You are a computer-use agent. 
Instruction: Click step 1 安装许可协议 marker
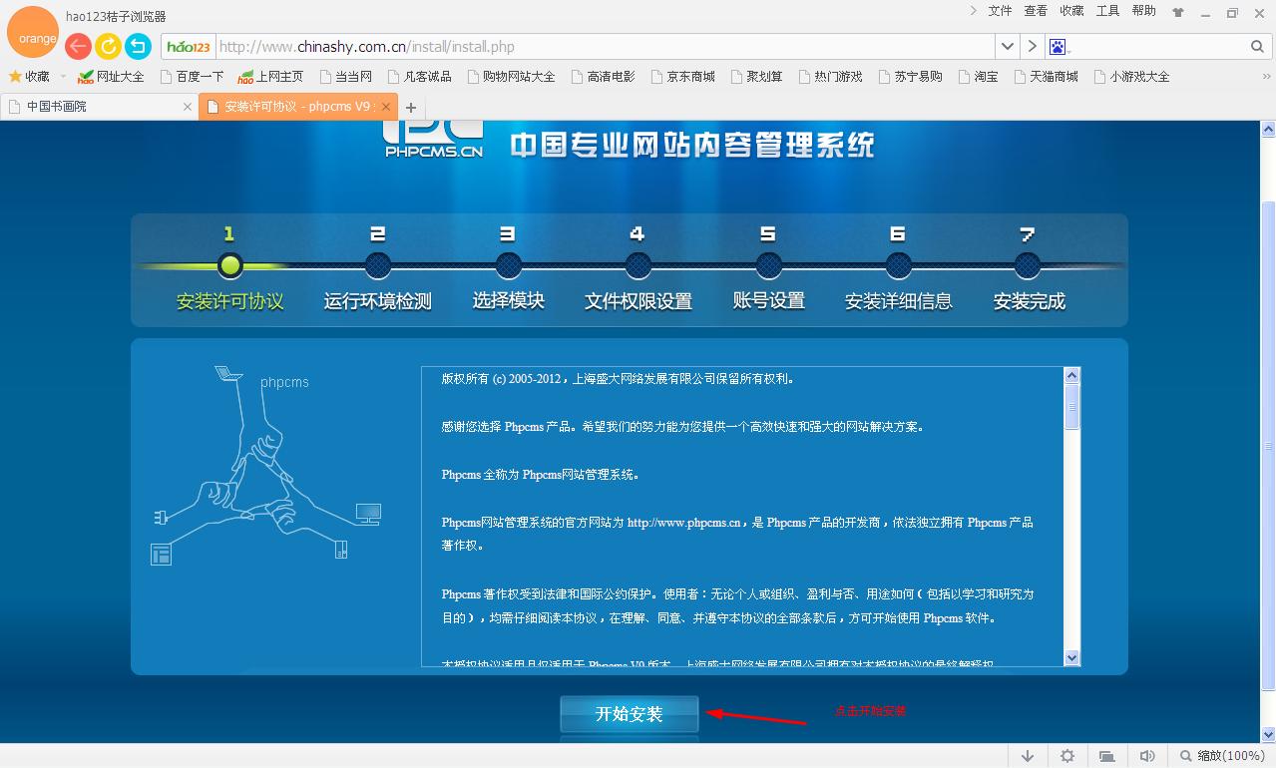pos(230,265)
